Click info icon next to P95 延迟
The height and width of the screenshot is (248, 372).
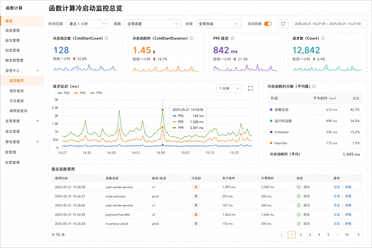click(233, 38)
